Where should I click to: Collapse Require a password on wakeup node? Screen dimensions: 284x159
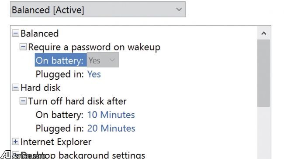pos(23,47)
